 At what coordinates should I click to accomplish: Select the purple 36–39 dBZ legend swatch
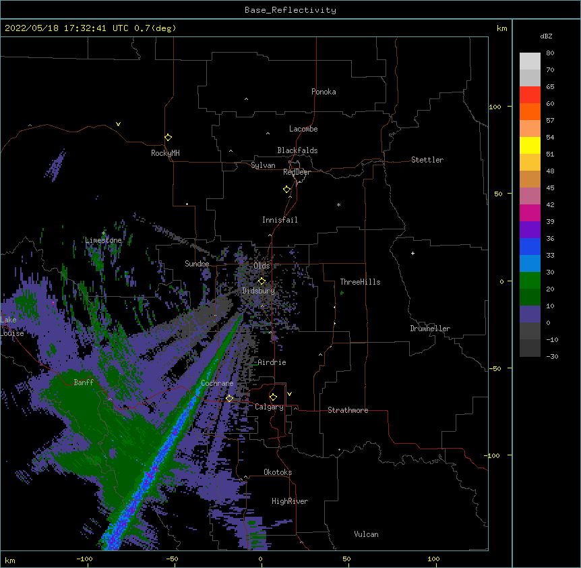coord(530,229)
